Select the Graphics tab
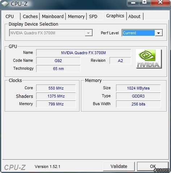This screenshot has height=173, width=171. (115, 16)
